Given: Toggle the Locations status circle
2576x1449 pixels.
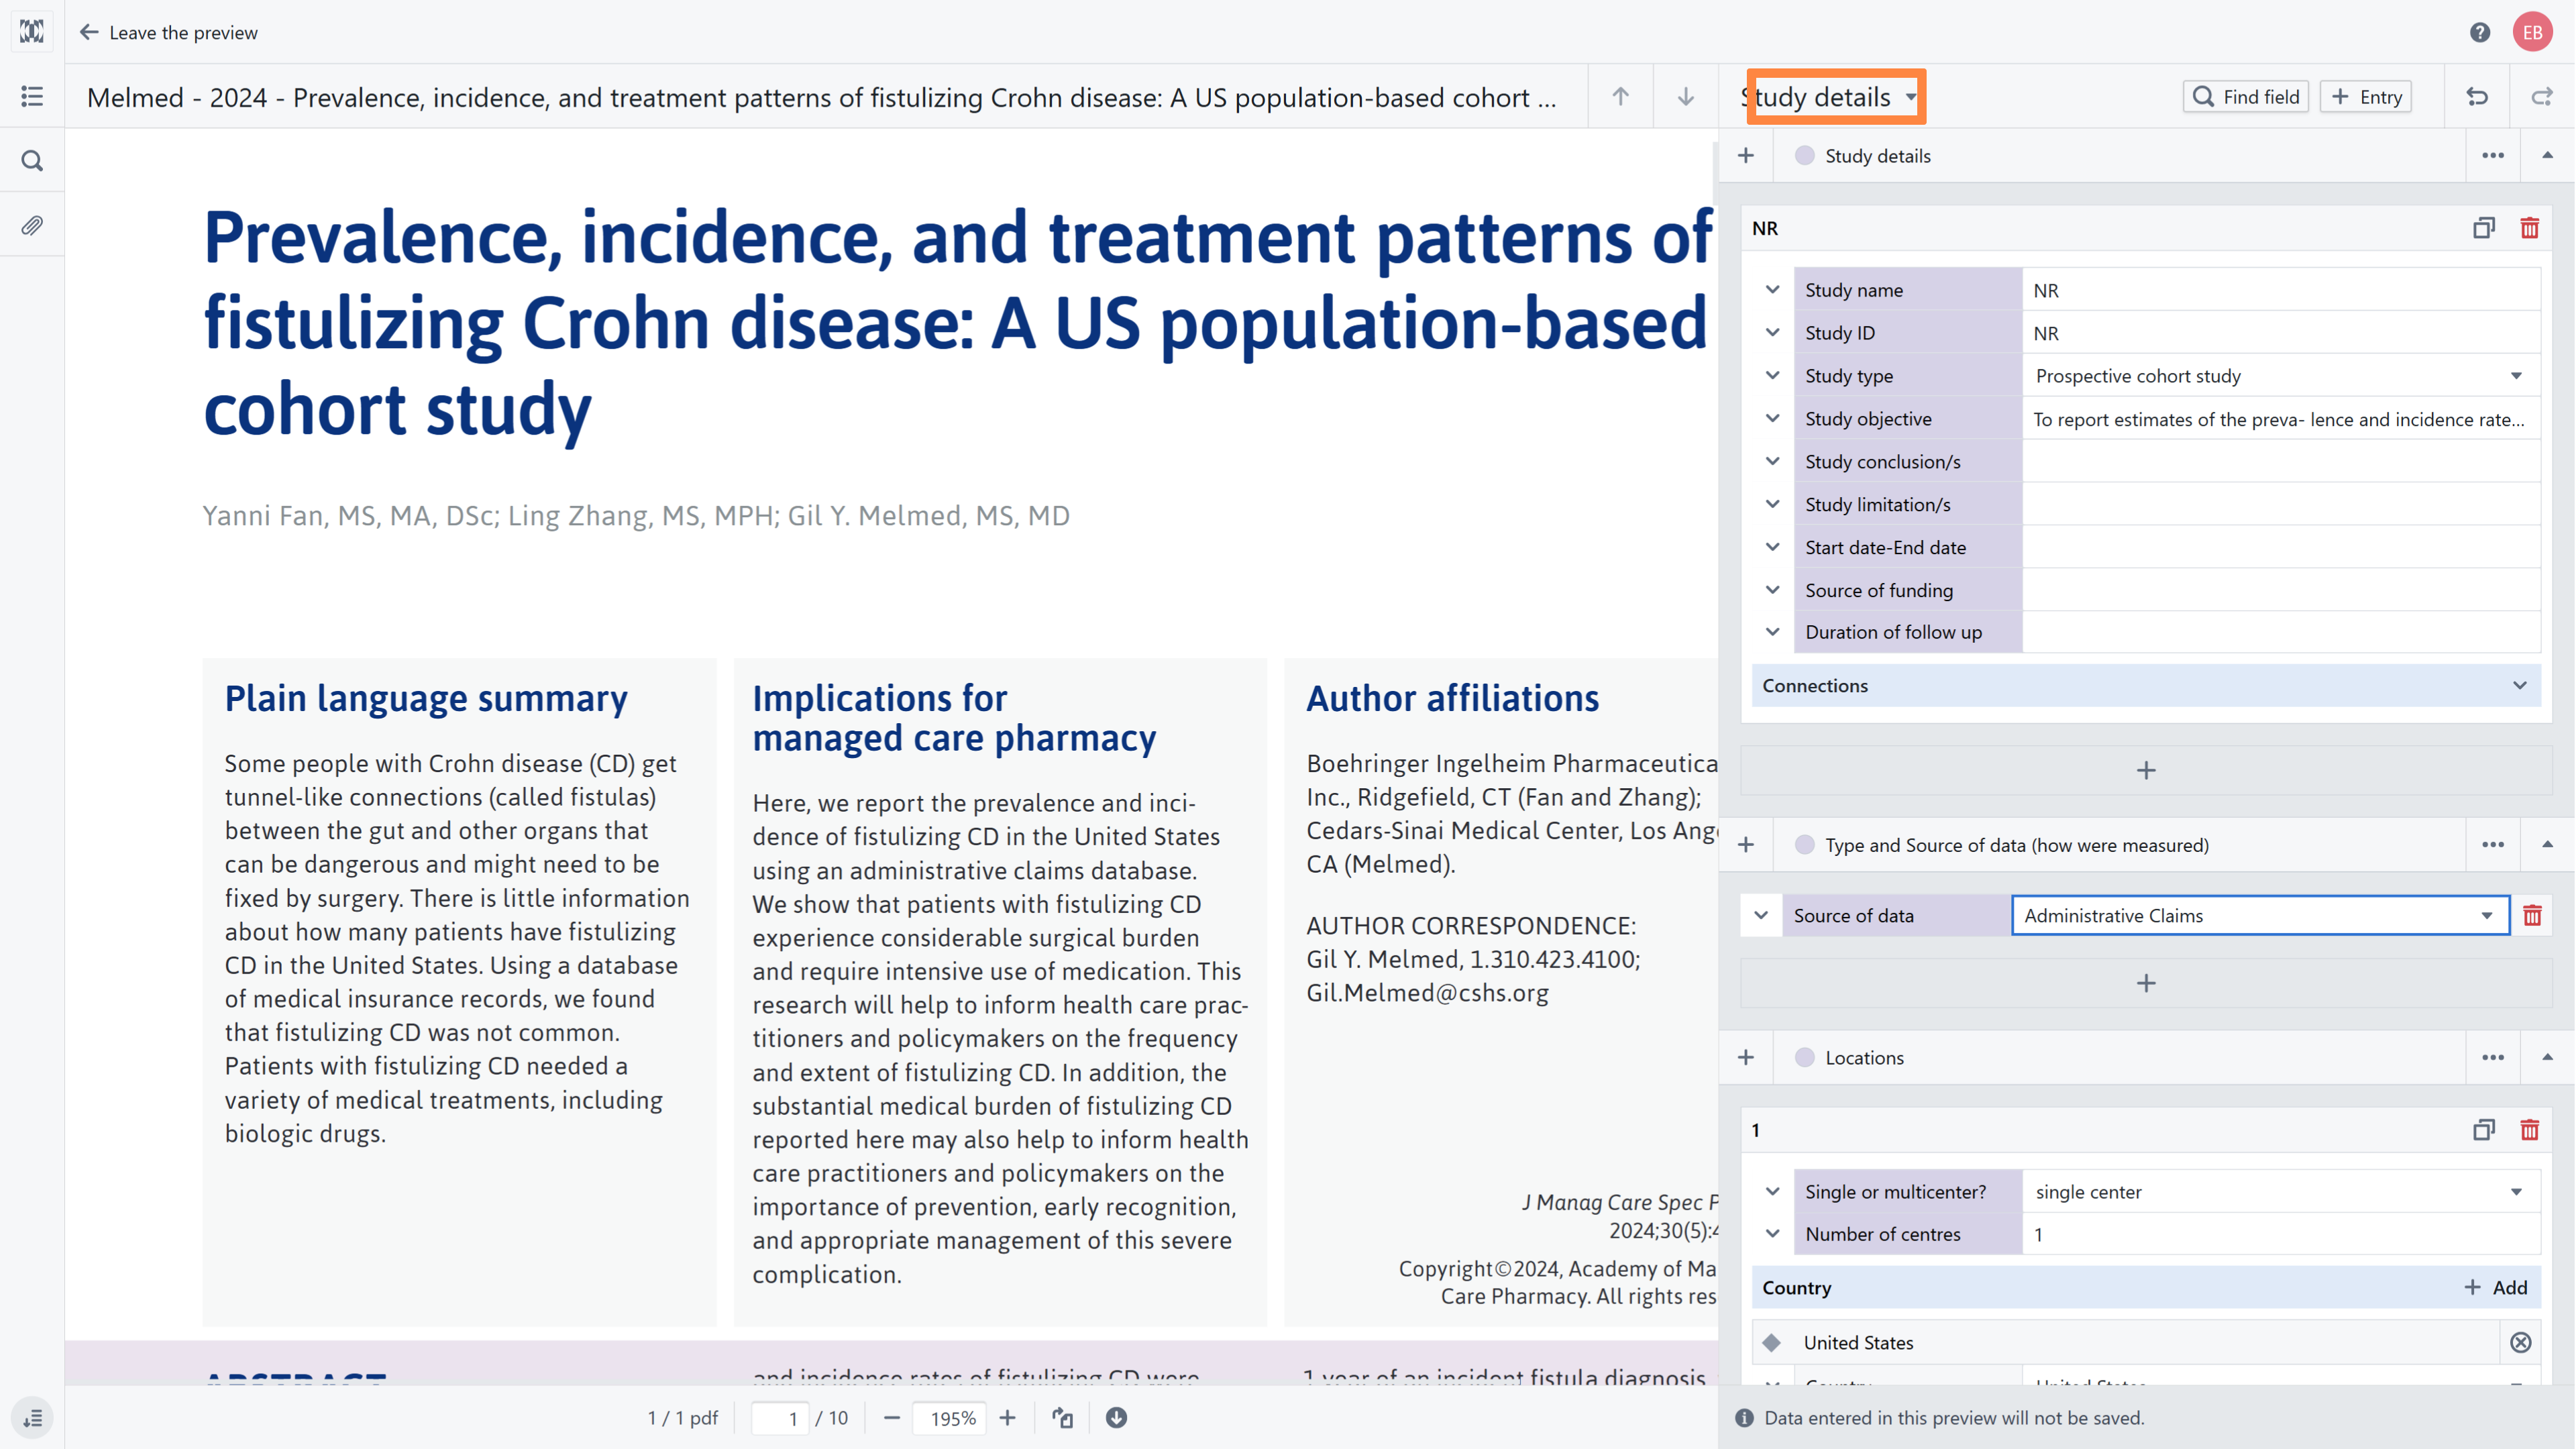Looking at the screenshot, I should [1804, 1057].
